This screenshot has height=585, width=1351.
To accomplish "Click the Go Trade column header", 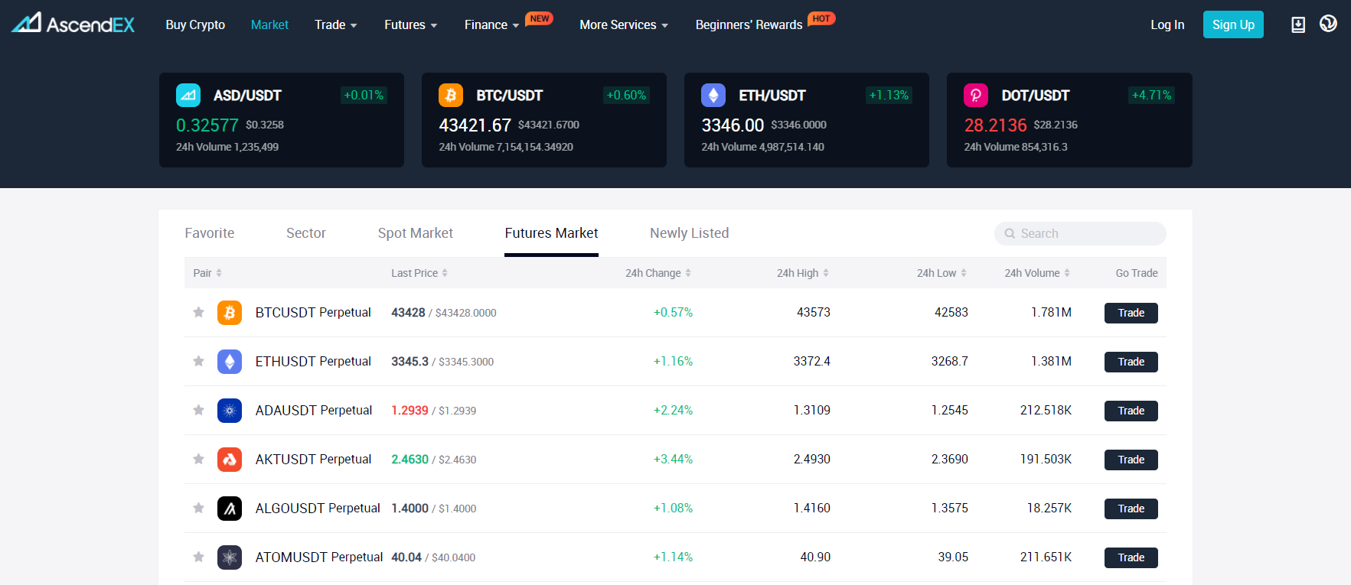I will [x=1137, y=273].
